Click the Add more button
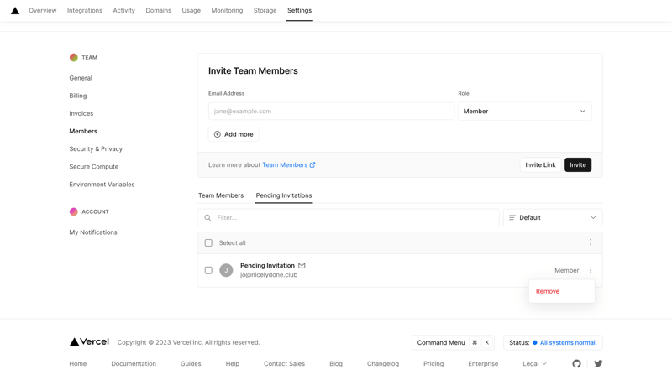Viewport: 672px width, 385px height. [x=234, y=134]
